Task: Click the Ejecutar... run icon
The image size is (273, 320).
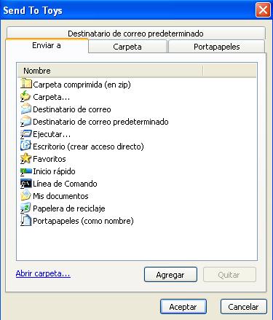Action: [x=25, y=134]
